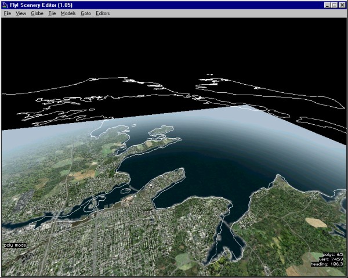348x278 pixels.
Task: Click the 'Fly! Scenery Editor (1.05)' window title
Action: (x=41, y=5)
